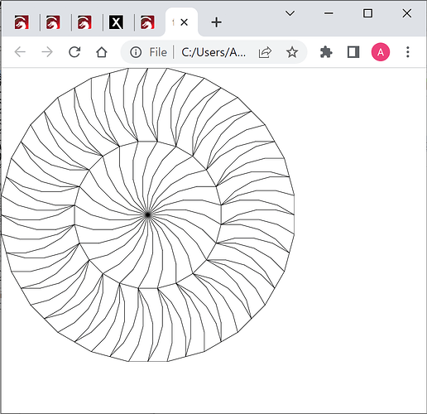The height and width of the screenshot is (414, 427).
Task: Open the share this page icon
Action: click(x=265, y=52)
